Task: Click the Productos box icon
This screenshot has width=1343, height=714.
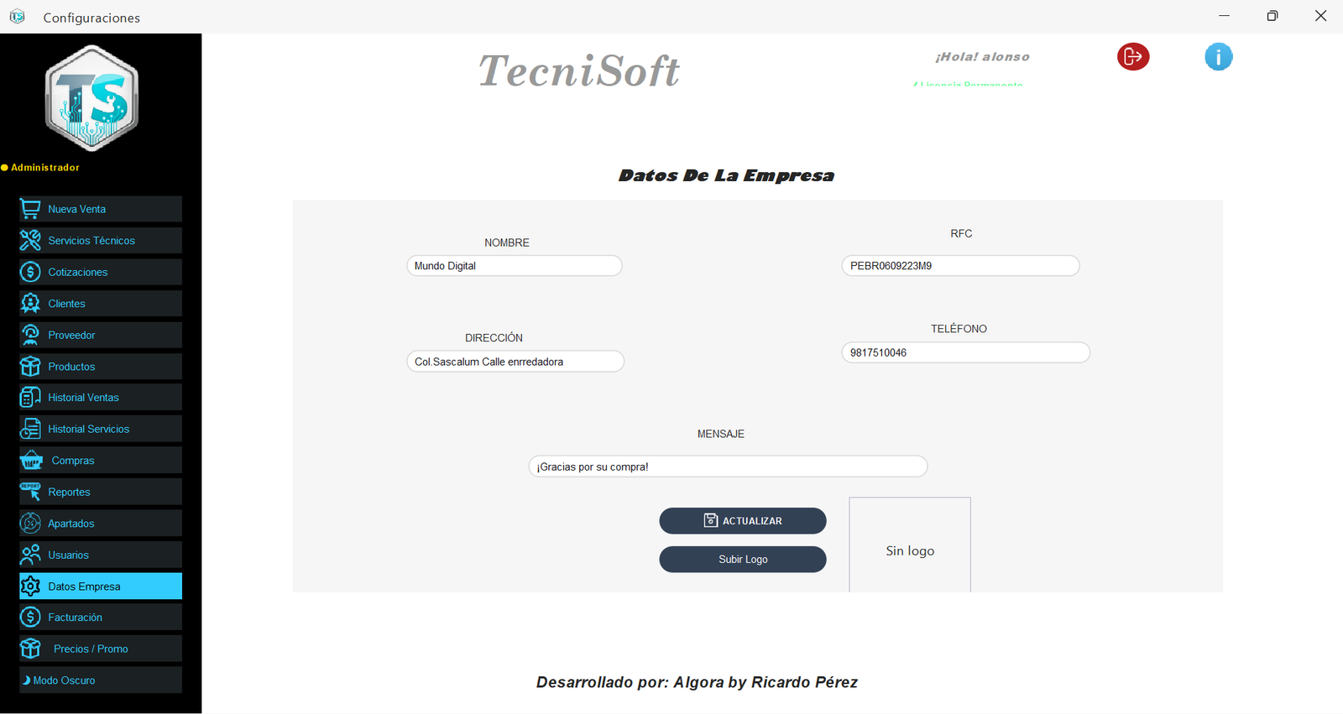Action: coord(30,366)
